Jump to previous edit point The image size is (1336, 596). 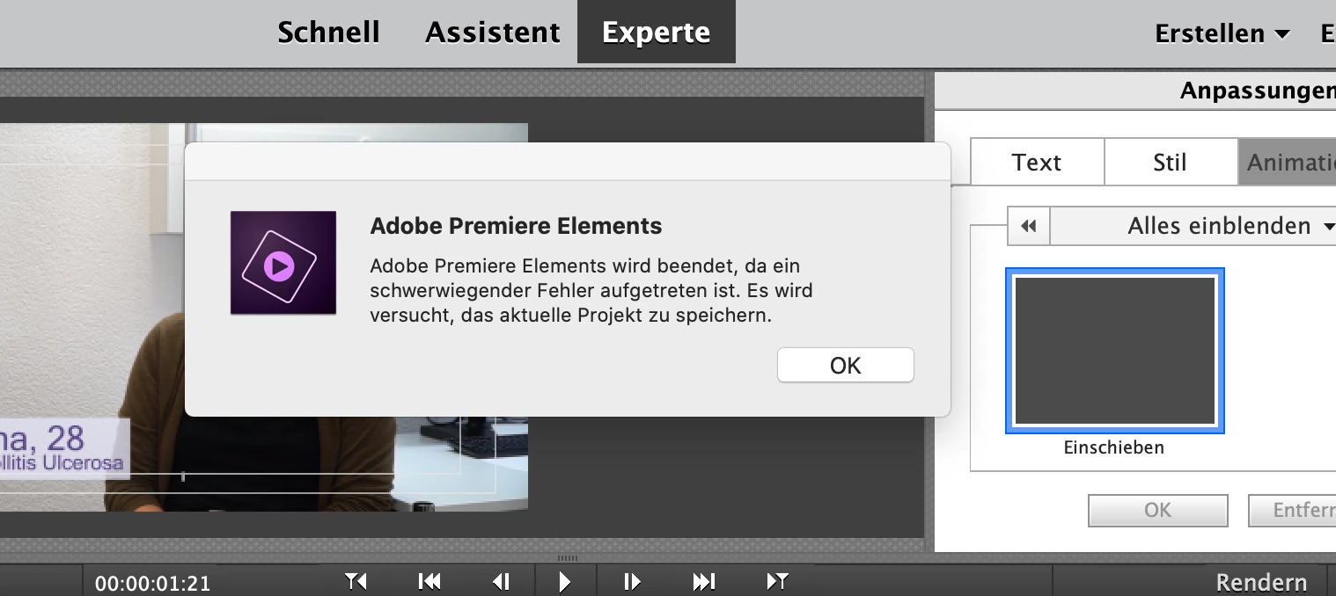(356, 581)
